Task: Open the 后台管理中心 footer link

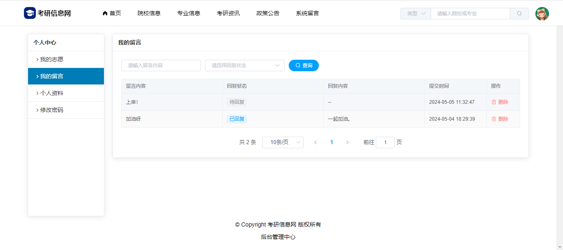Action: pyautogui.click(x=278, y=237)
